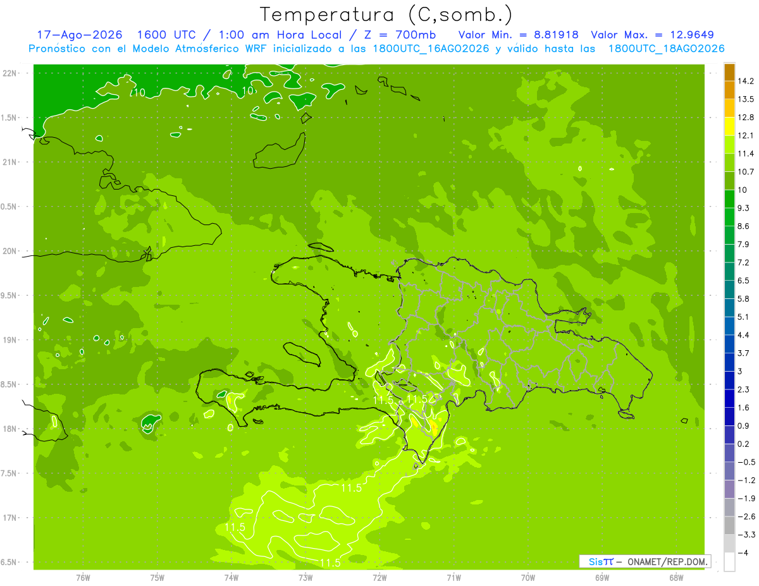Click the 76W longitude label
This screenshot has height=586, width=759.
click(x=83, y=578)
